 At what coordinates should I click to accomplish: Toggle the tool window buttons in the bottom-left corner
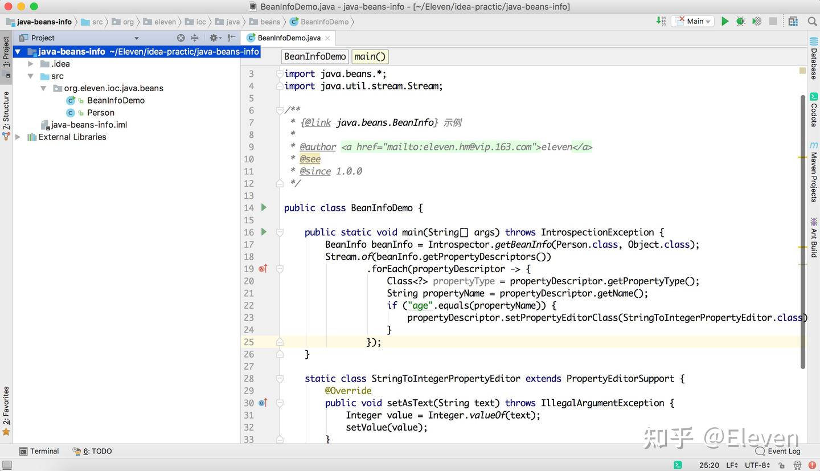pos(6,465)
